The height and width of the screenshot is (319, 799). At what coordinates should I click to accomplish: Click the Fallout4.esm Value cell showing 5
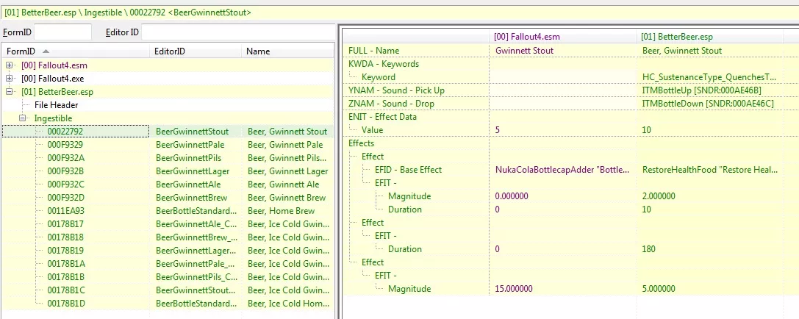click(562, 130)
